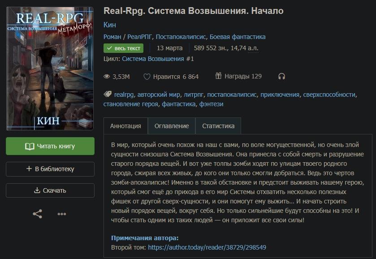This screenshot has height=259, width=376.
Task: Follow the second volume author.today link
Action: click(207, 247)
